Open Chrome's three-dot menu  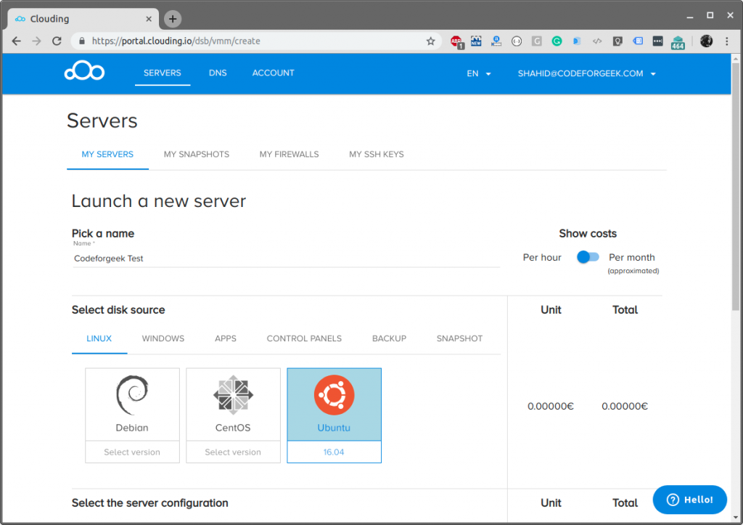tap(728, 41)
